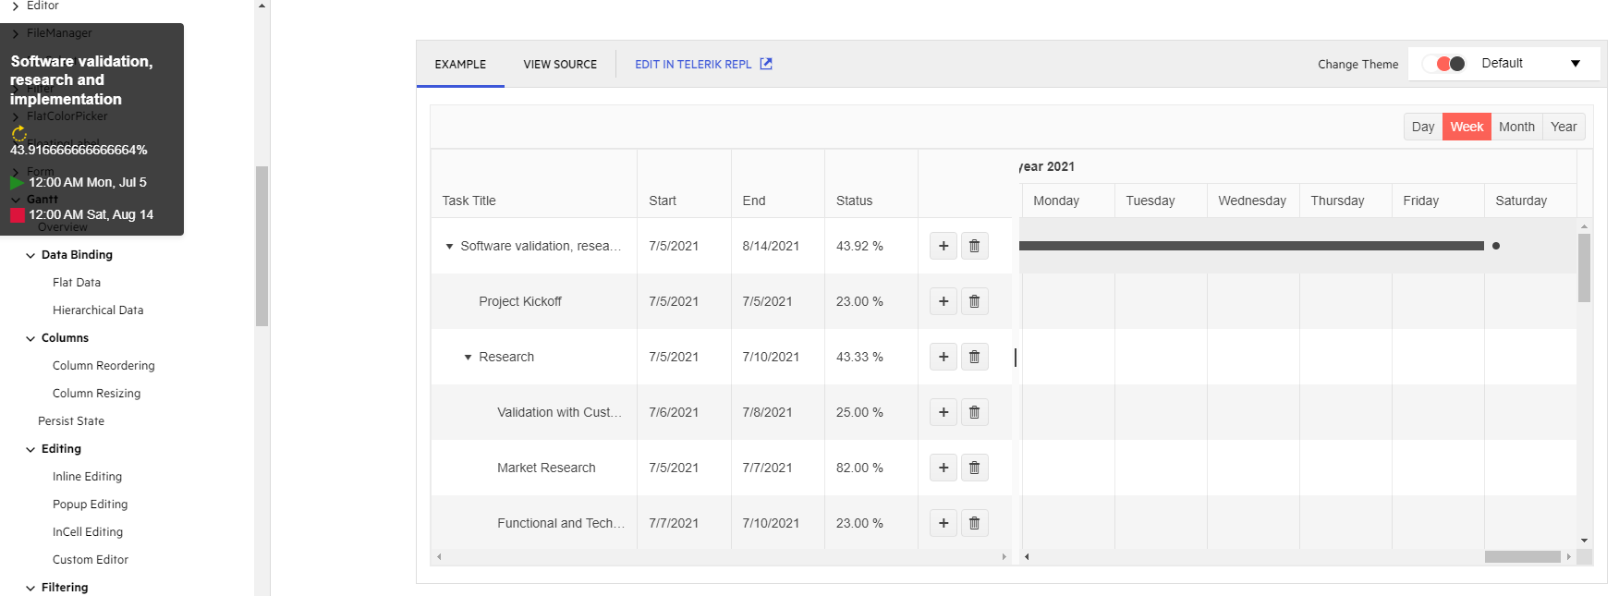Click add button for Project Kickoff row
1619x596 pixels.
943,301
